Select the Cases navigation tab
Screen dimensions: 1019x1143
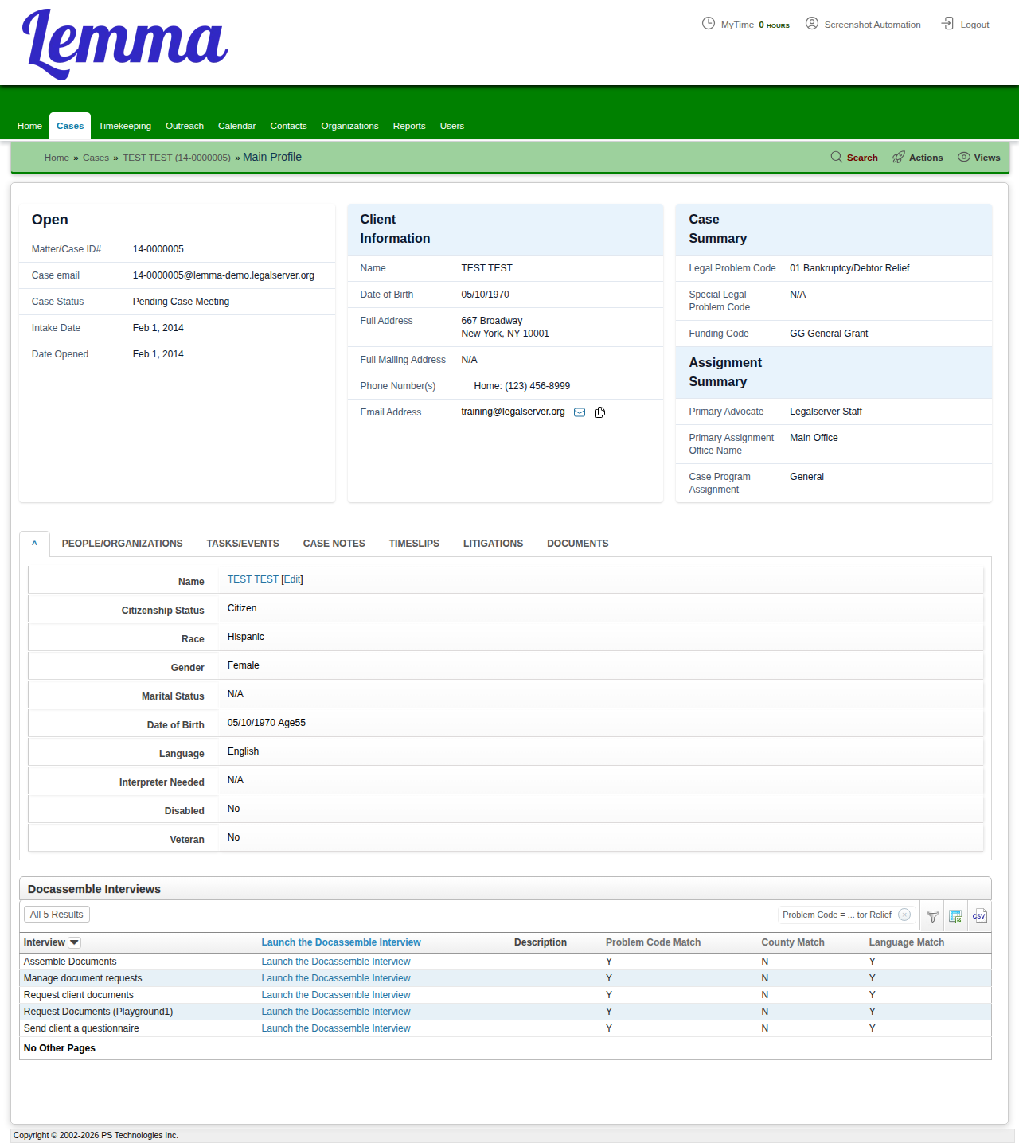pos(70,126)
